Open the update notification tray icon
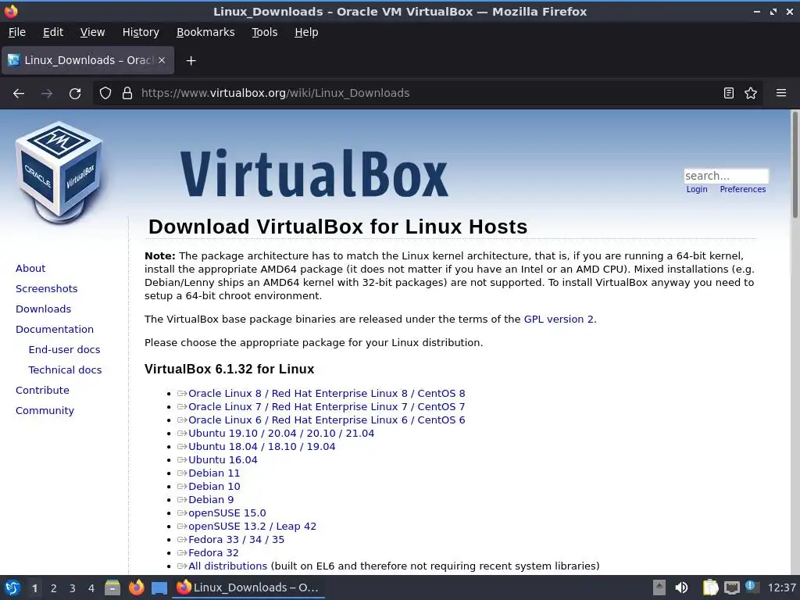The height and width of the screenshot is (600, 800). pos(751,587)
